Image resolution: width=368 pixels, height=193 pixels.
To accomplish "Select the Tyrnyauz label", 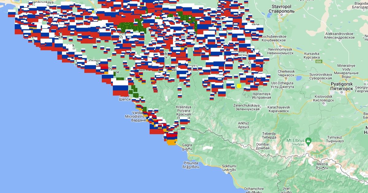I will click(335, 140).
